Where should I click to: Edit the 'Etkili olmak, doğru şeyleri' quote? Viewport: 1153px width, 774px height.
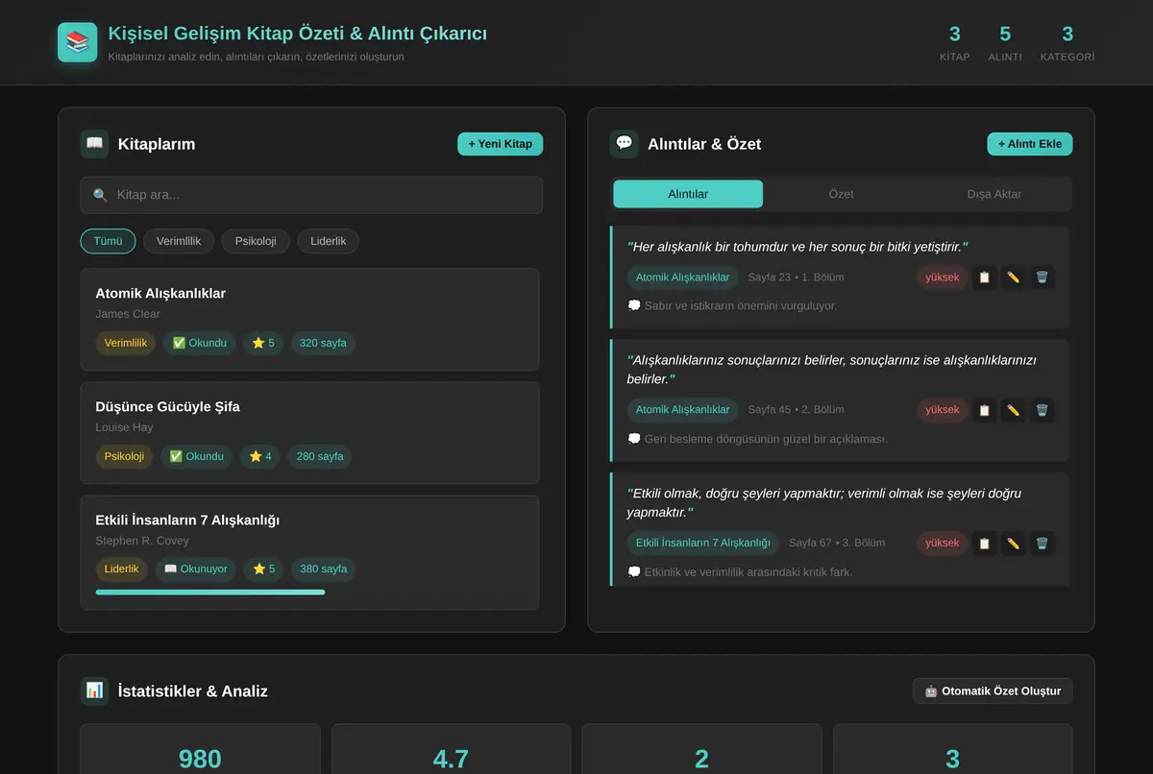pos(1013,544)
